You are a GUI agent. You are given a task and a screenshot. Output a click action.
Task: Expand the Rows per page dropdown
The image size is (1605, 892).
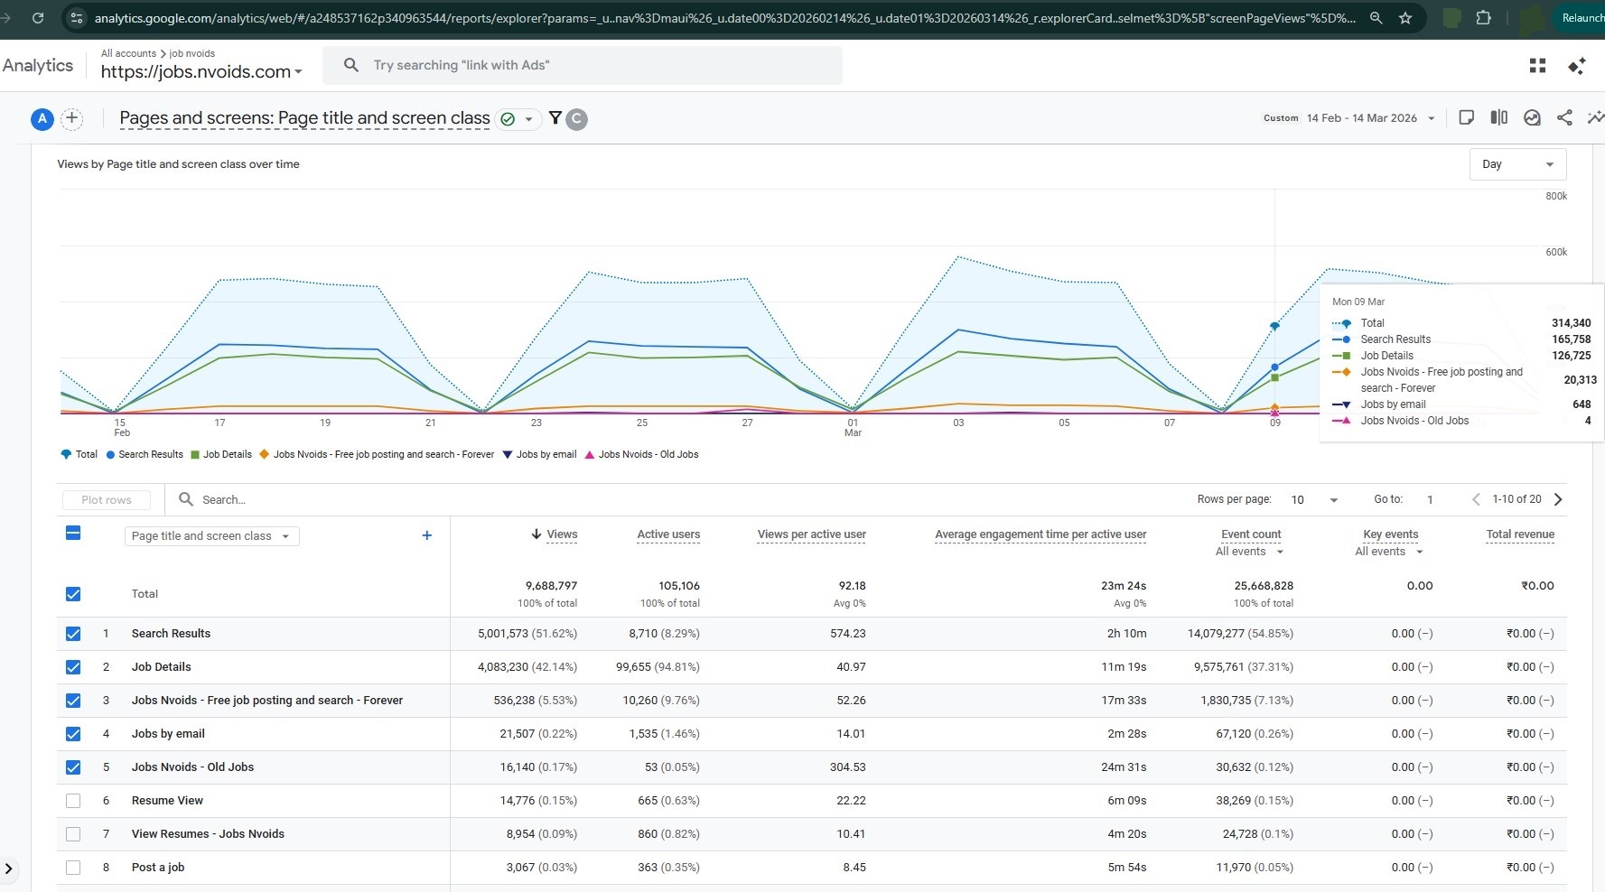click(1314, 499)
